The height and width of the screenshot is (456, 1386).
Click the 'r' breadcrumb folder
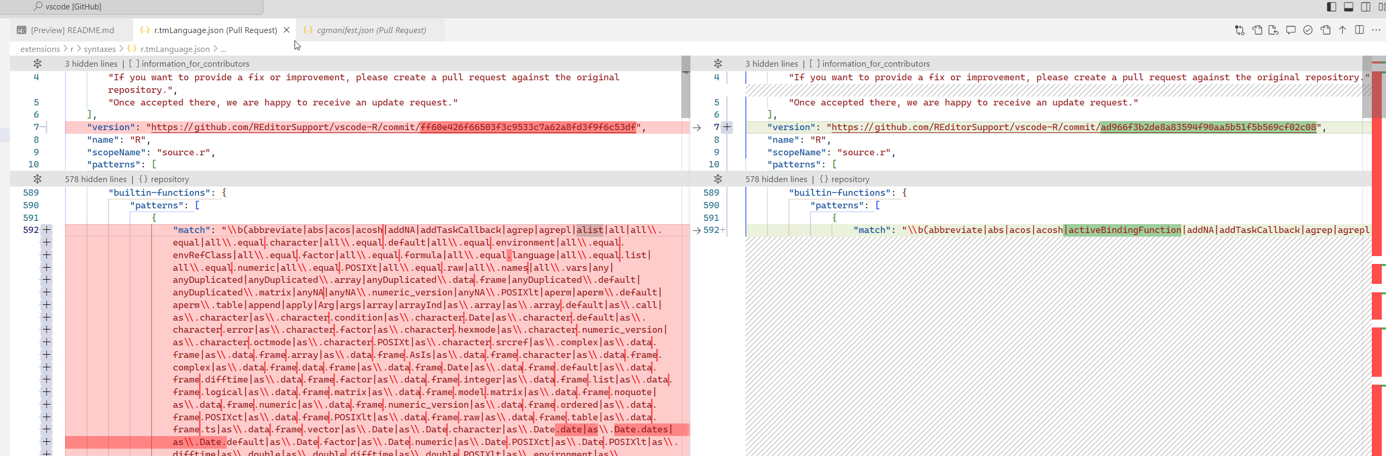point(72,49)
